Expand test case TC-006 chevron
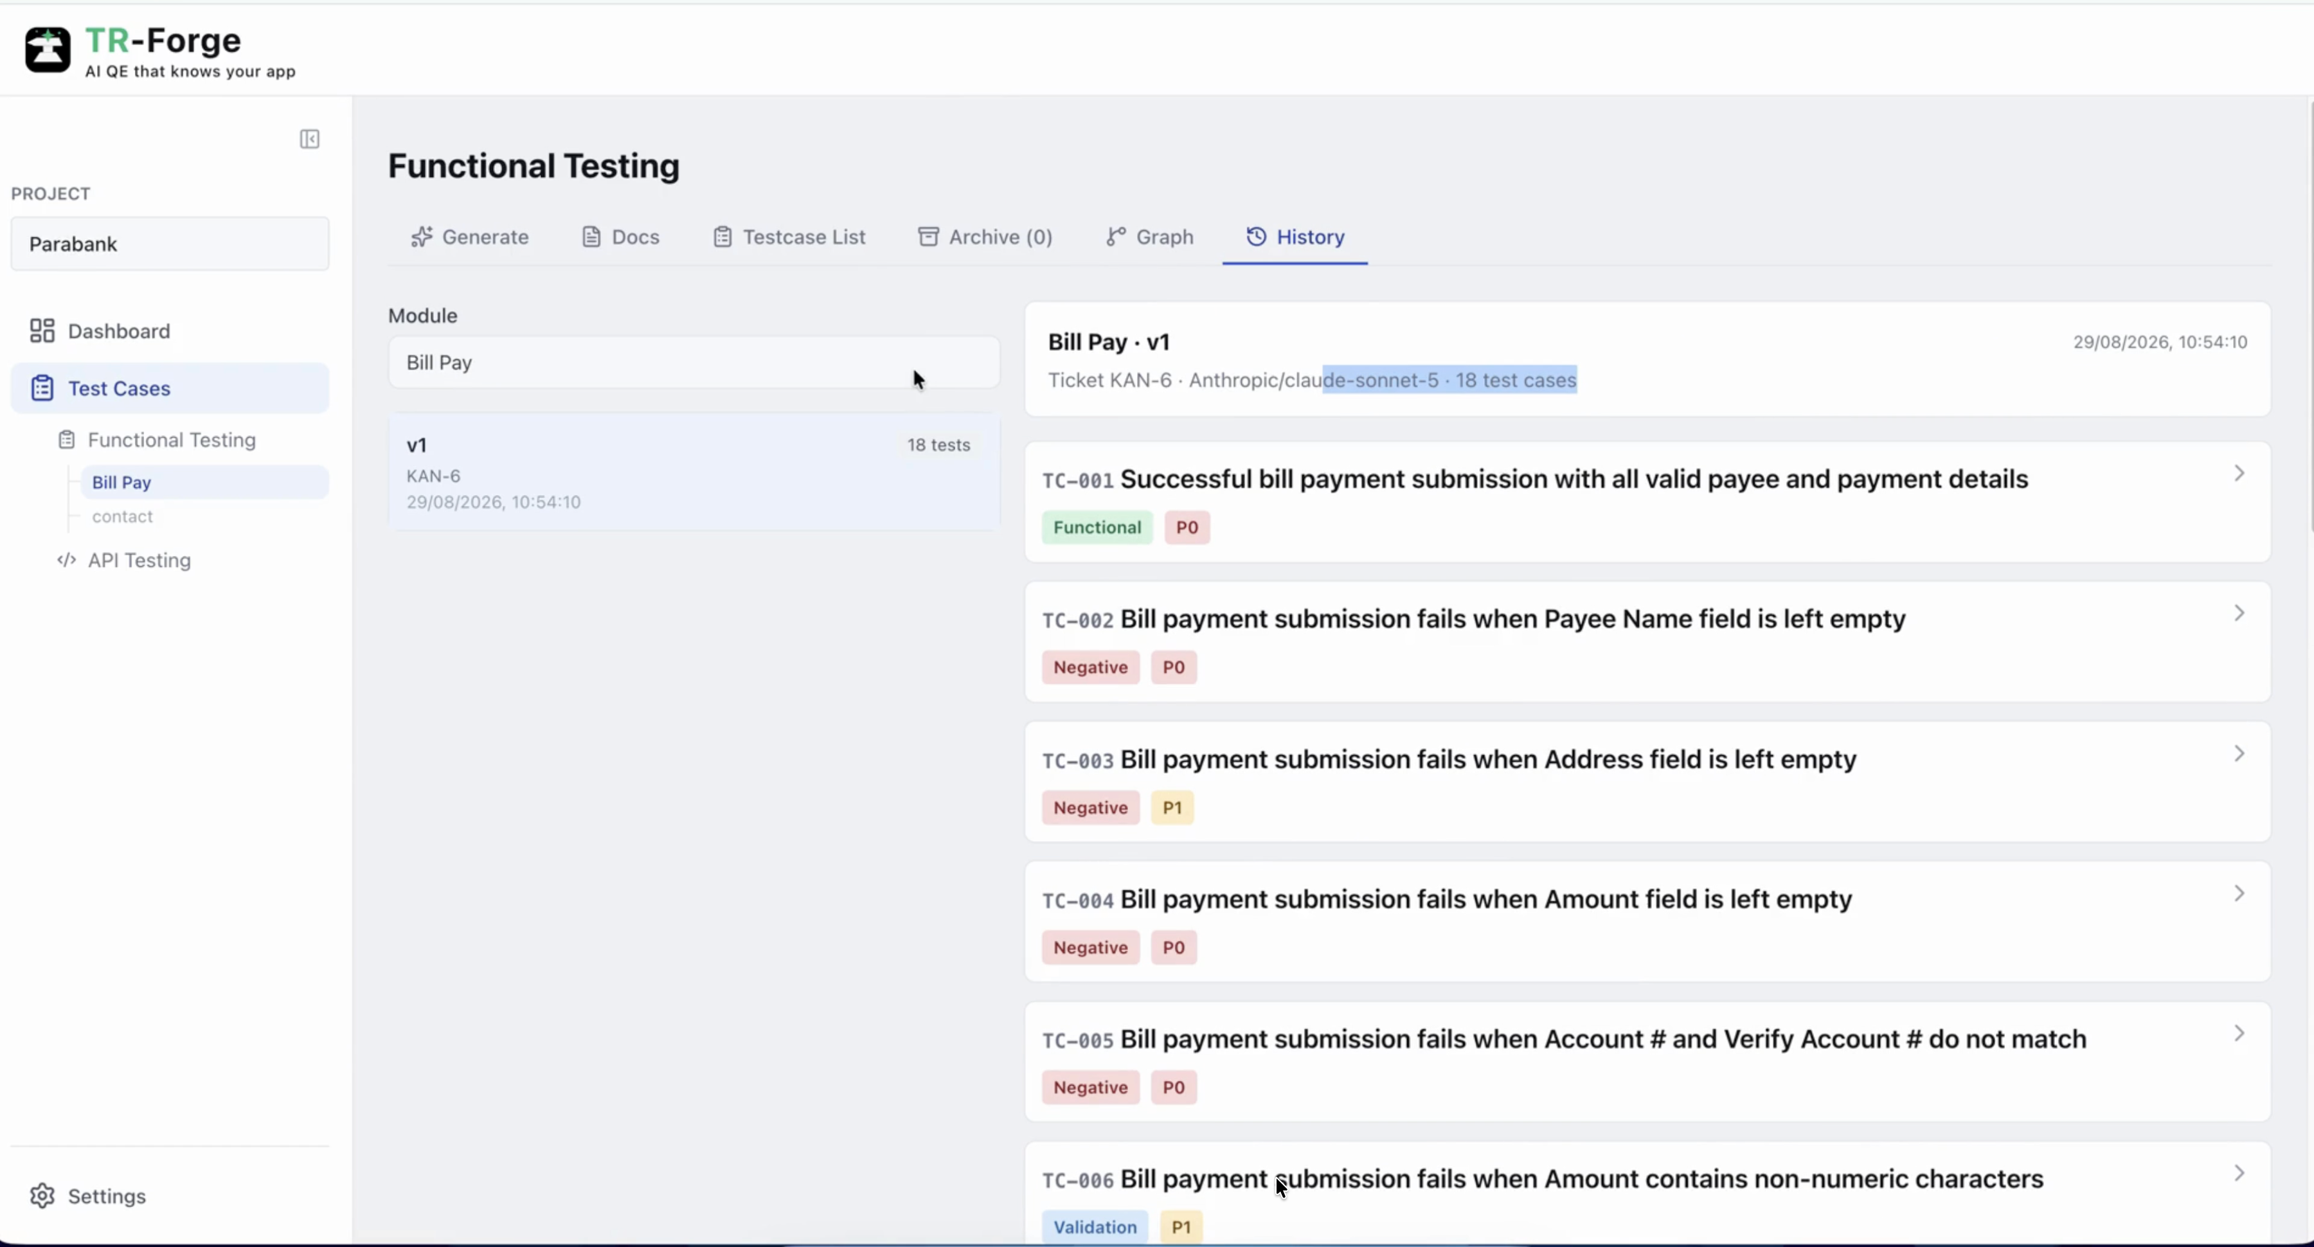Screen dimensions: 2314x1247 (x=2239, y=1173)
